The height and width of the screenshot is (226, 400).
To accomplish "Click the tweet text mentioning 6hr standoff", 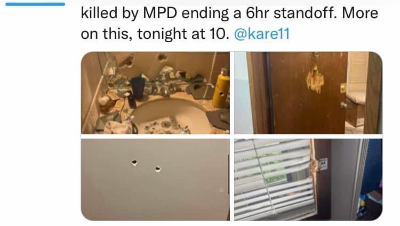I will coord(229,13).
